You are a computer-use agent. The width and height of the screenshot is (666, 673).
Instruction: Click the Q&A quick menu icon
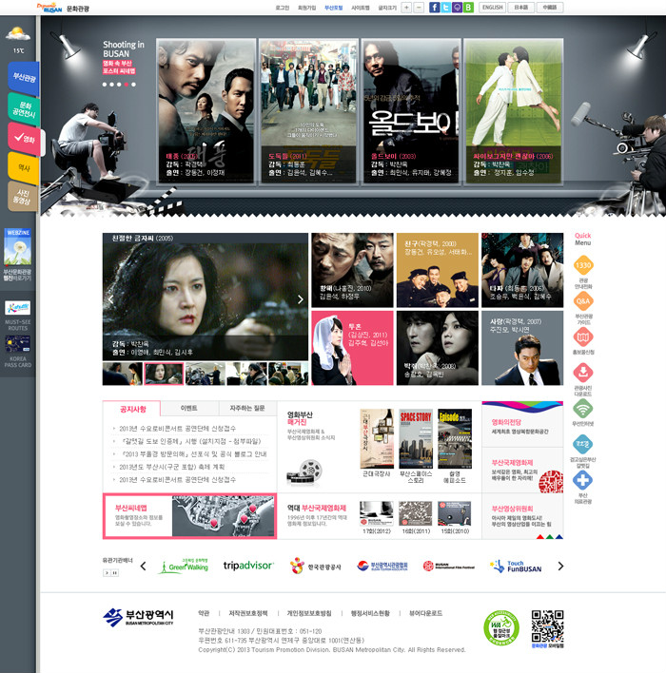[x=583, y=301]
